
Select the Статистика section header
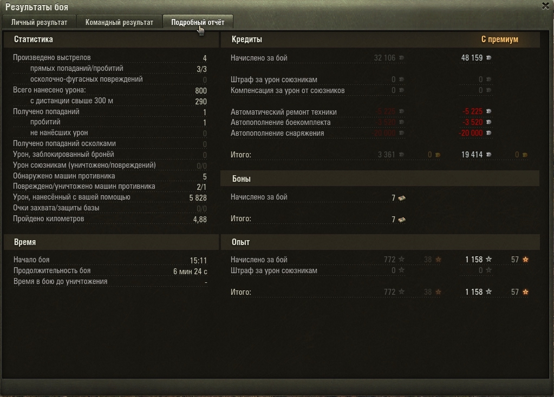point(33,39)
